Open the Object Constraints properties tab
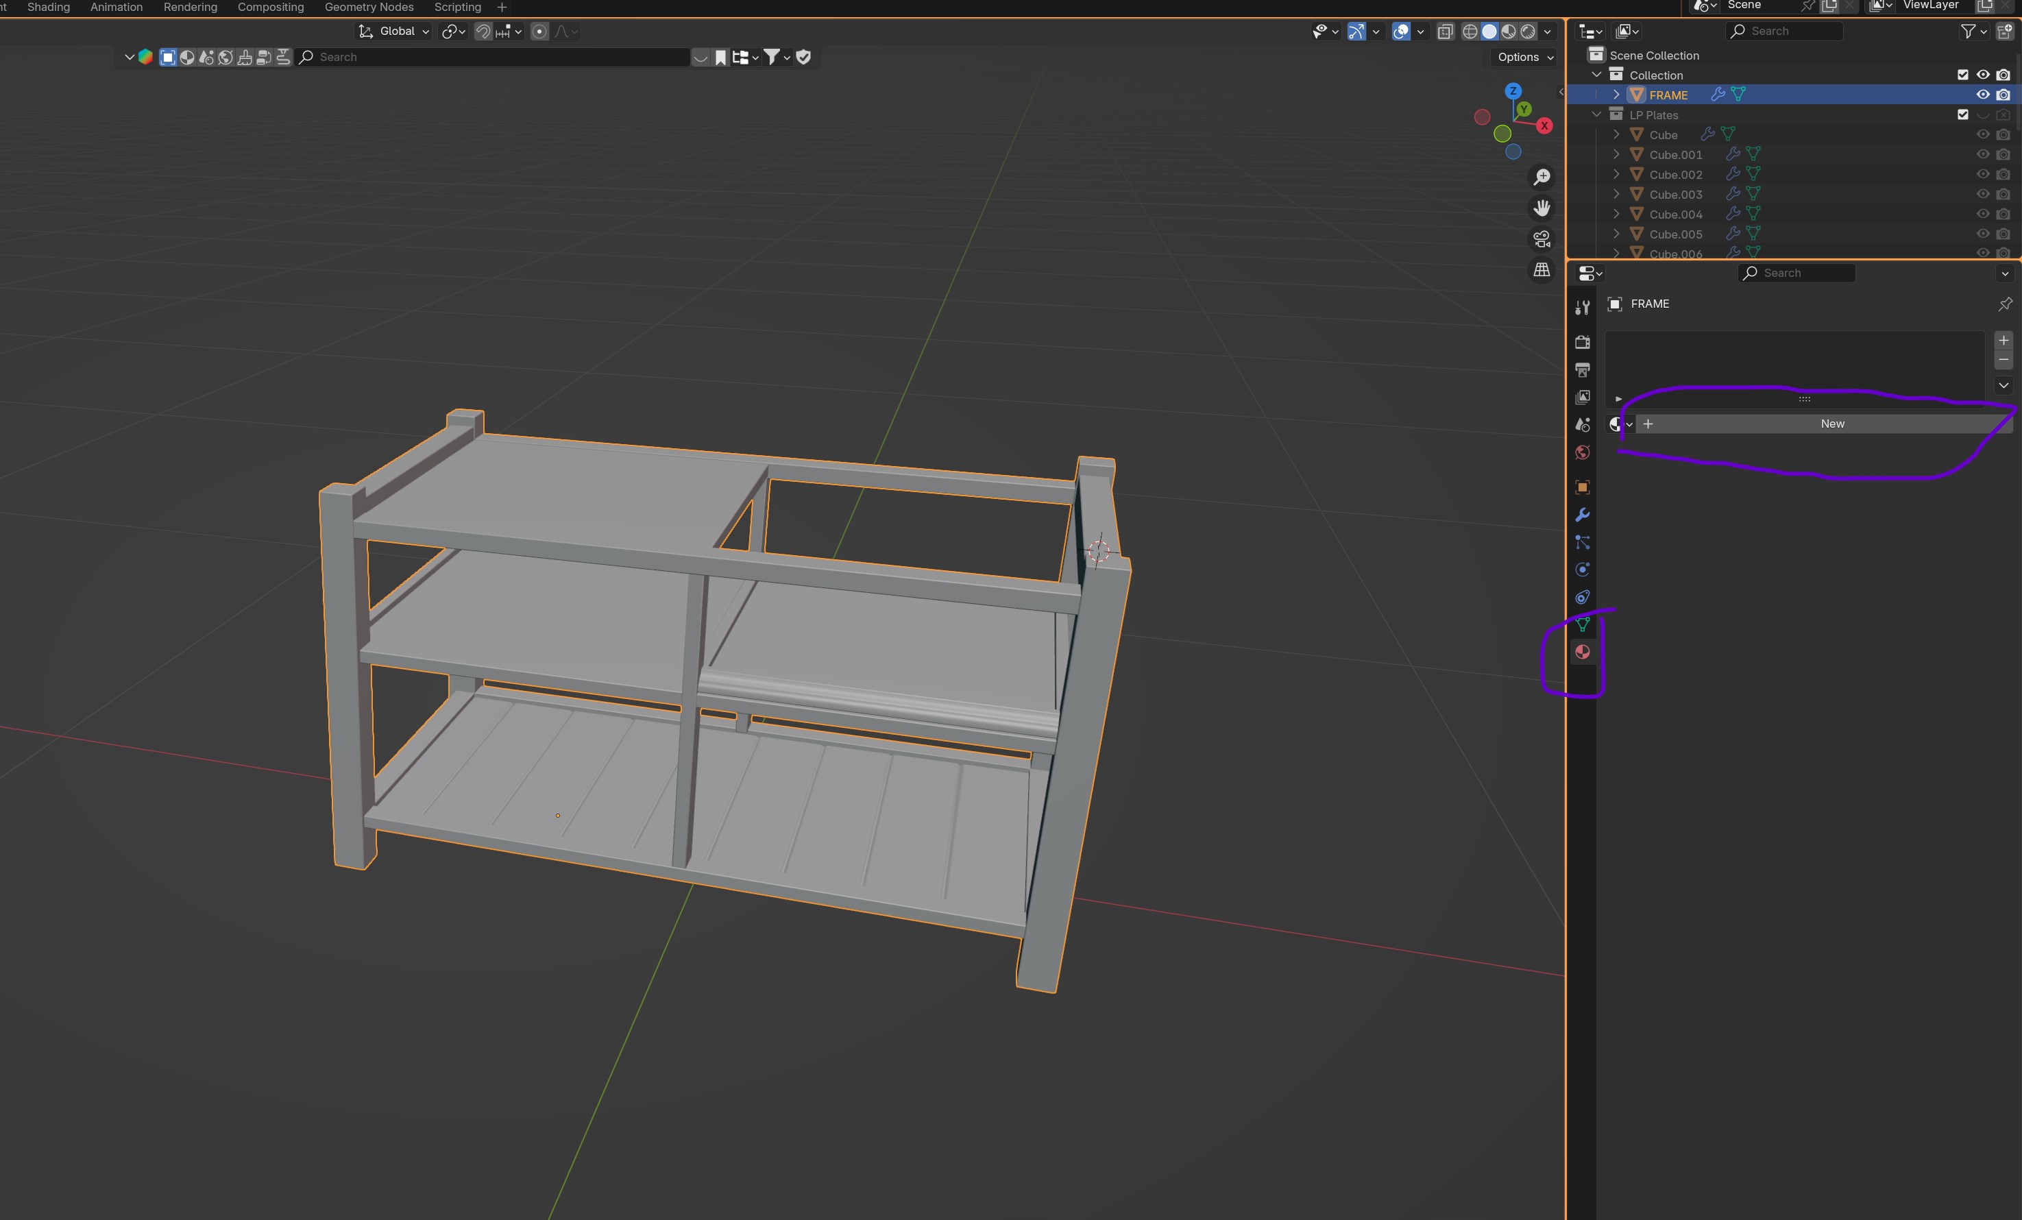The height and width of the screenshot is (1220, 2022). coord(1582,597)
